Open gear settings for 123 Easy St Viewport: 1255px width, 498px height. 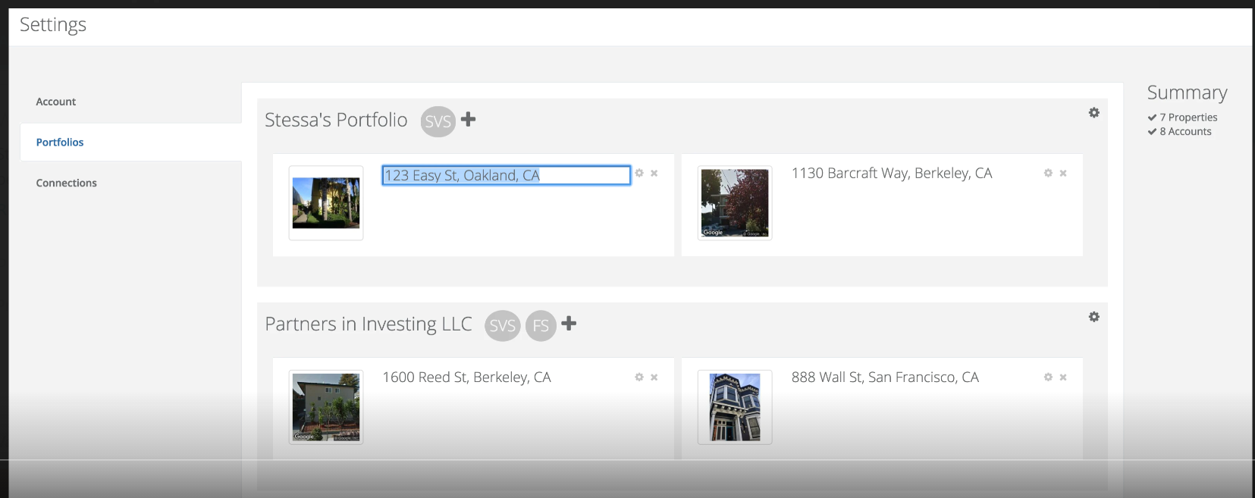[639, 173]
